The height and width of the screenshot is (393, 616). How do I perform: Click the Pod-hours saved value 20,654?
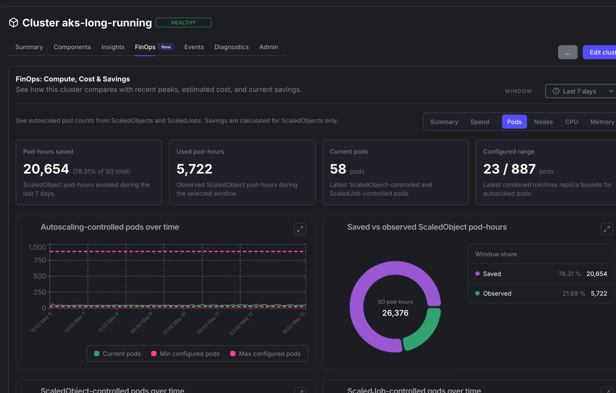click(46, 169)
